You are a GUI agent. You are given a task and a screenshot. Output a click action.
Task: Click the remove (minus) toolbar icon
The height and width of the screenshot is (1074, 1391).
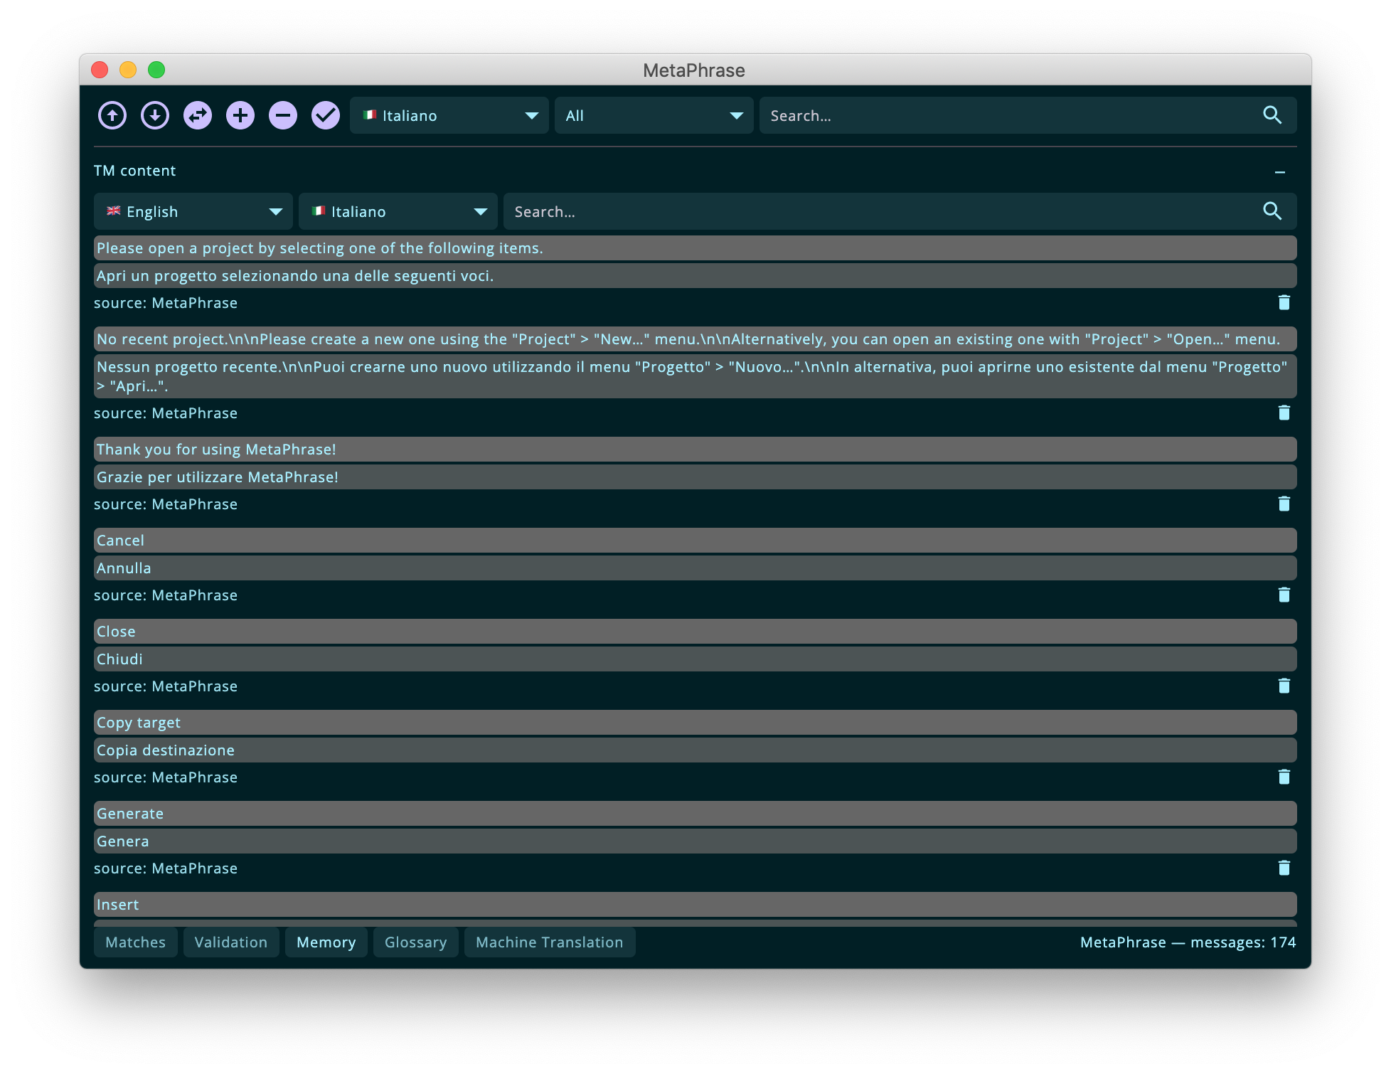[x=283, y=115]
